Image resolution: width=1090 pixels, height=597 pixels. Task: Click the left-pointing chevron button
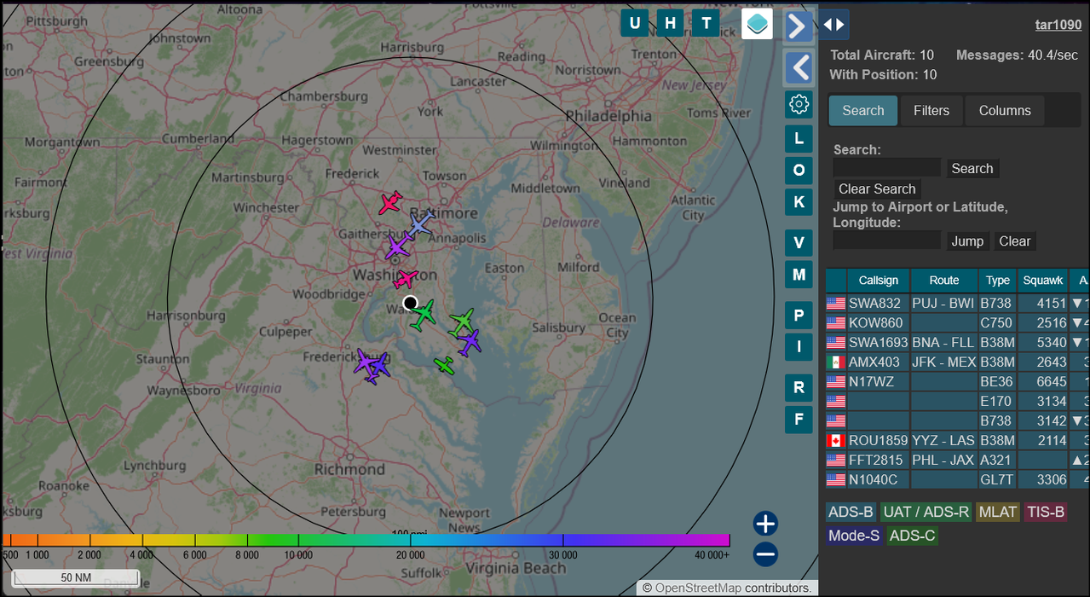[798, 67]
